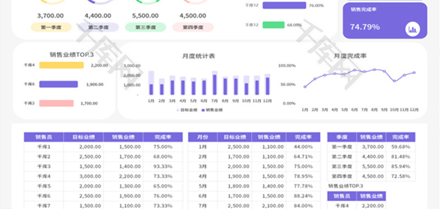The height and width of the screenshot is (209, 440).
Task: Click the 销售业绩 legend entry under the bar chart
Action: coord(212,110)
